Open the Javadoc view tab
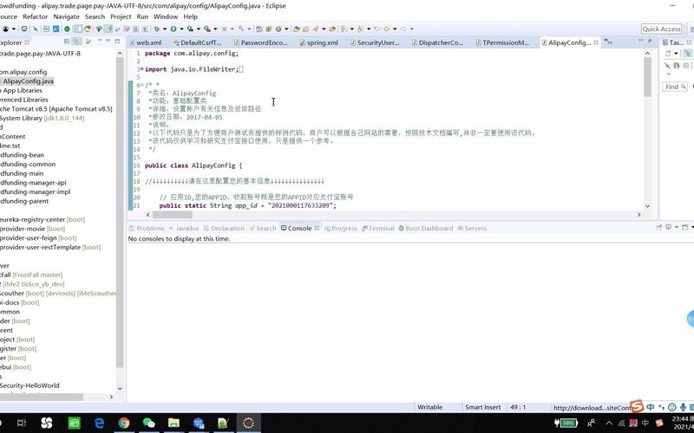The width and height of the screenshot is (694, 433). (x=184, y=228)
